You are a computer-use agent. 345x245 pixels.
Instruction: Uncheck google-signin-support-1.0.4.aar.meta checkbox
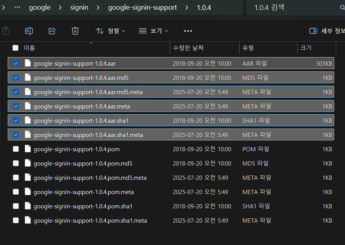click(x=15, y=106)
